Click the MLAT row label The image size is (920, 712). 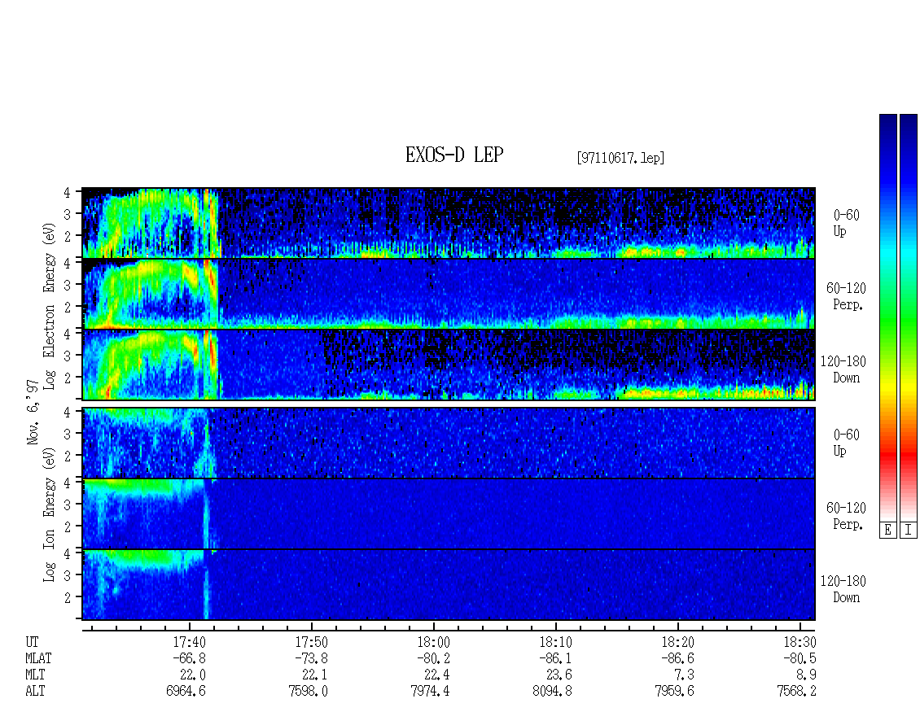(38, 658)
